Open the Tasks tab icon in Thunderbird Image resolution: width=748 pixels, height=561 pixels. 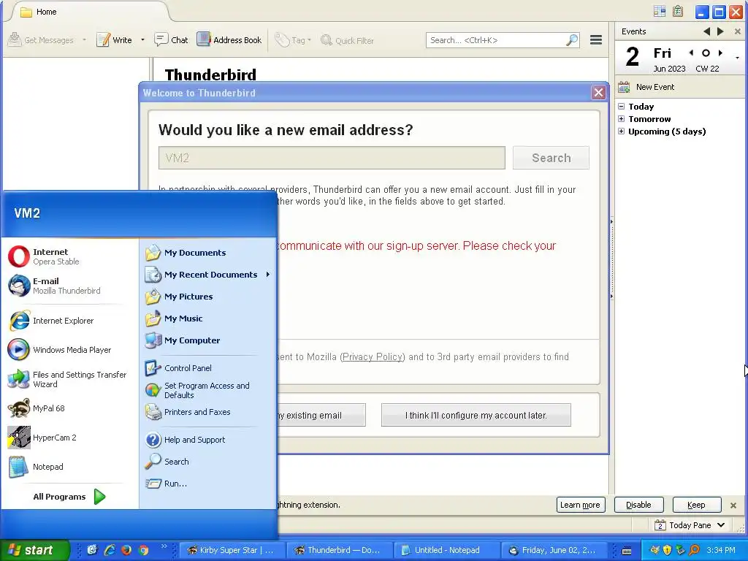(678, 12)
